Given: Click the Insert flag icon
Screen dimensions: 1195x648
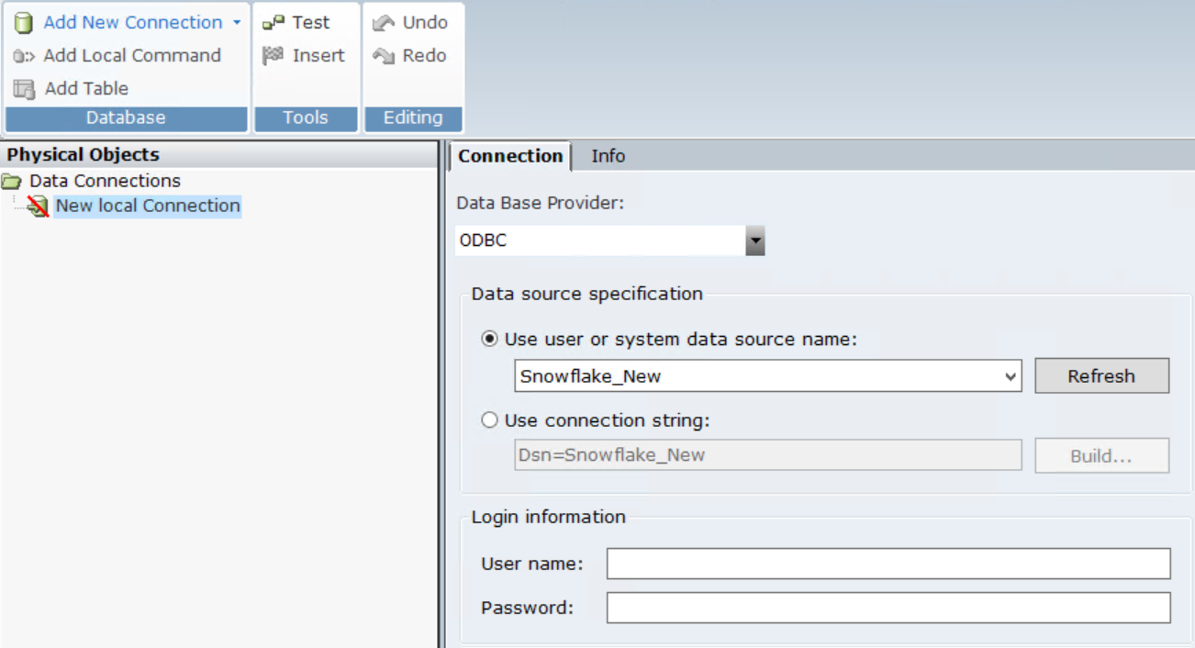Looking at the screenshot, I should point(273,56).
